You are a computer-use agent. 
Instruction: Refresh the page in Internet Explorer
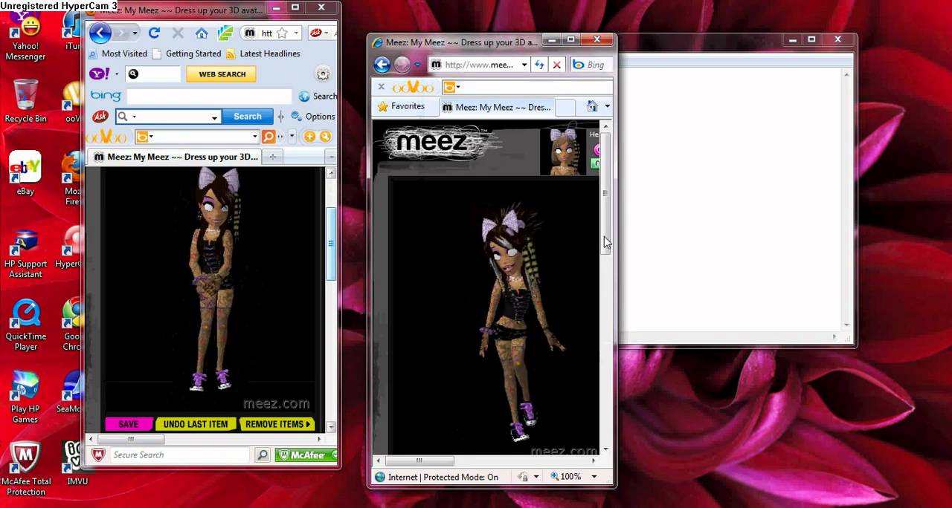[x=539, y=65]
